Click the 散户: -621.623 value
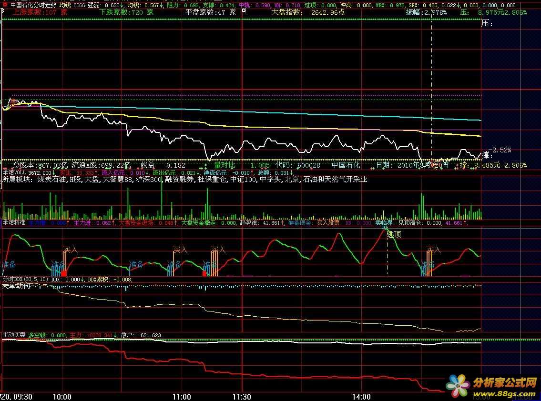 (141, 335)
